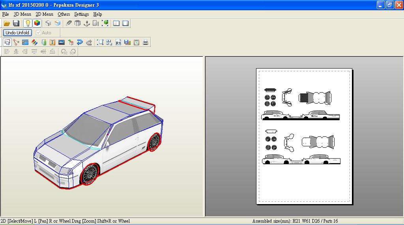Select the top car side-profile unfolded part
This screenshot has height=225, width=404.
pos(300,115)
